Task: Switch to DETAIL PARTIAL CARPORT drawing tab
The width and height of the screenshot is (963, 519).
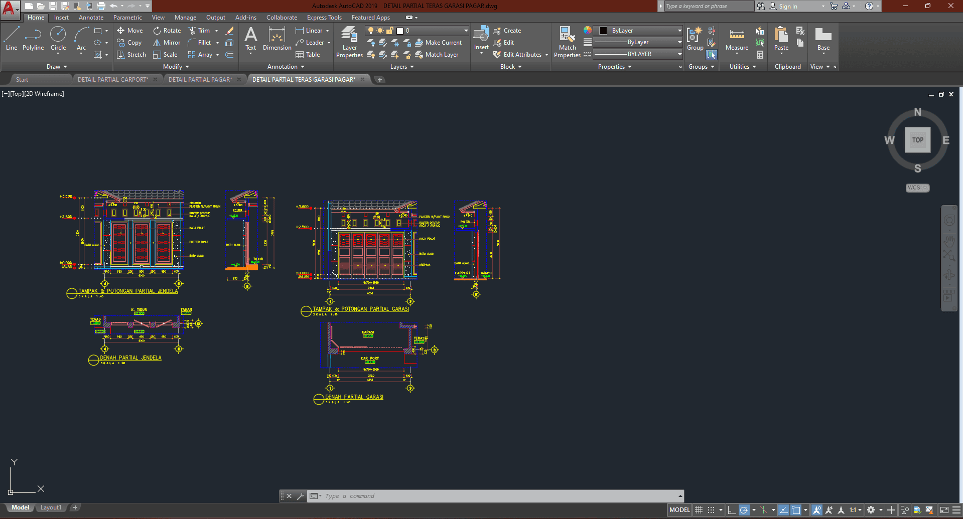Action: [113, 80]
